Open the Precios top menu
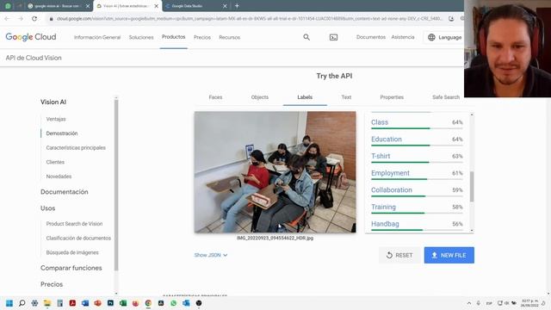 tap(202, 37)
